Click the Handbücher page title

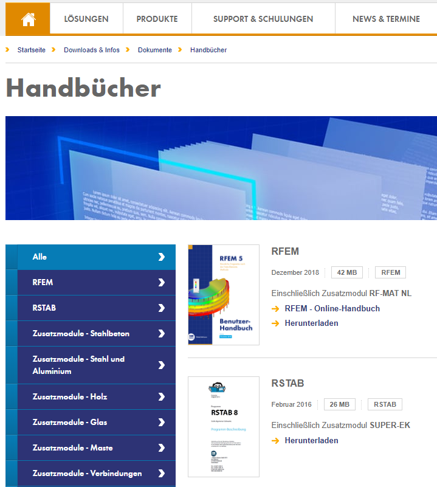83,88
